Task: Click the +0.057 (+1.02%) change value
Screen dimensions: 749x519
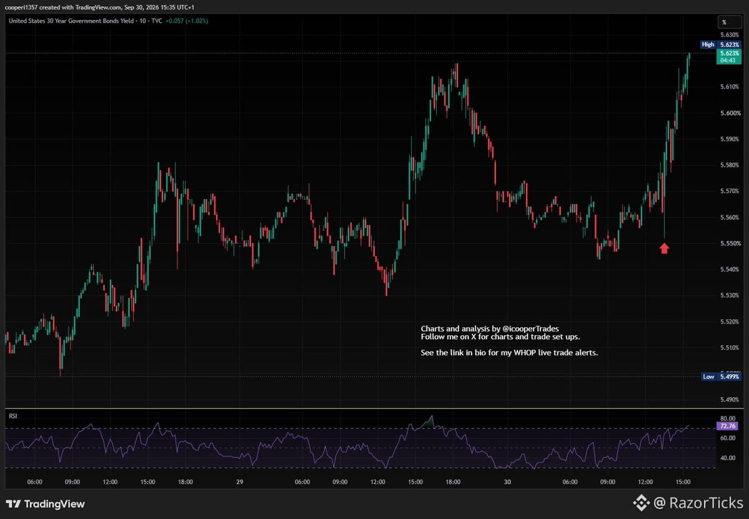Action: click(187, 21)
